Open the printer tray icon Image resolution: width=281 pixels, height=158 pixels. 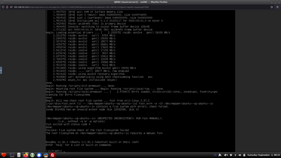pos(231,155)
